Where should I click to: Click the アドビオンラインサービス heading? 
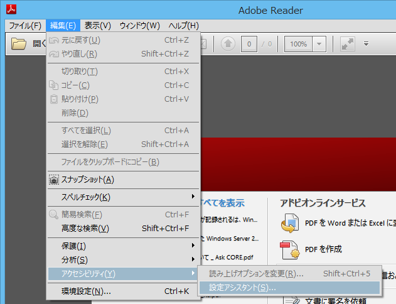point(323,203)
